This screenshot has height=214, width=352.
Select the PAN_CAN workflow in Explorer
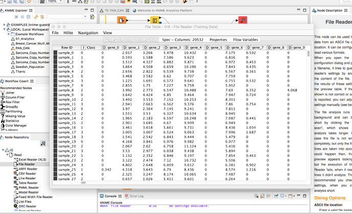coord(22,48)
